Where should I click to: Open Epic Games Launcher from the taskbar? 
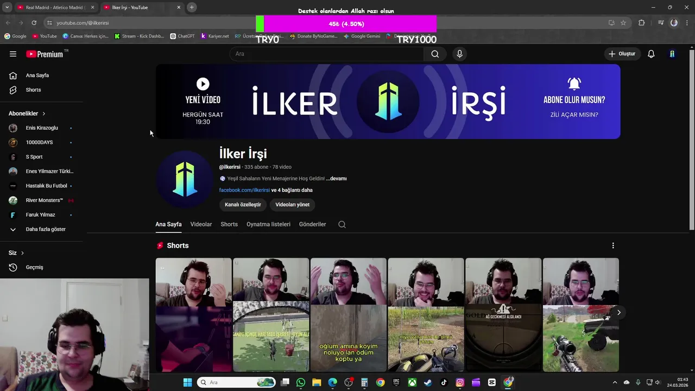coord(396,382)
